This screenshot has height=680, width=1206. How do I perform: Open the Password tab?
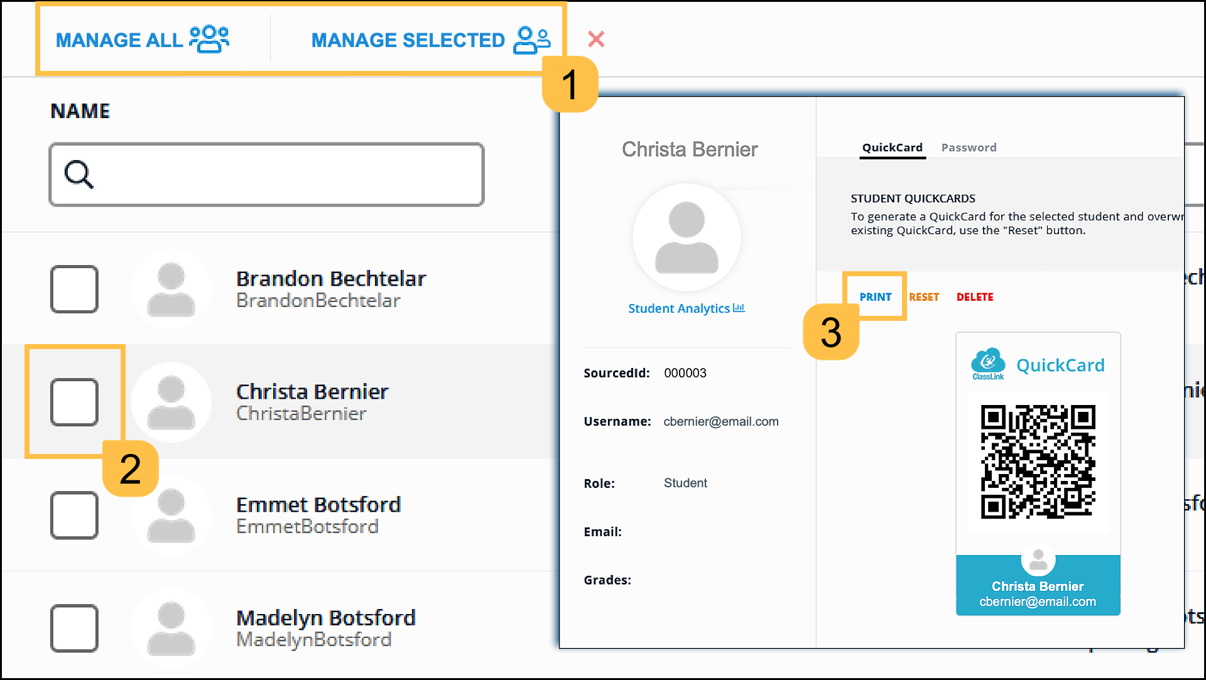click(969, 148)
